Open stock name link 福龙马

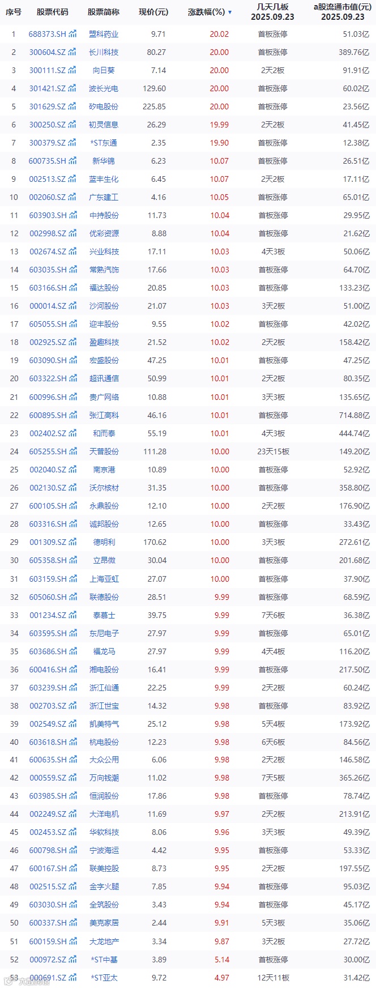coord(104,651)
